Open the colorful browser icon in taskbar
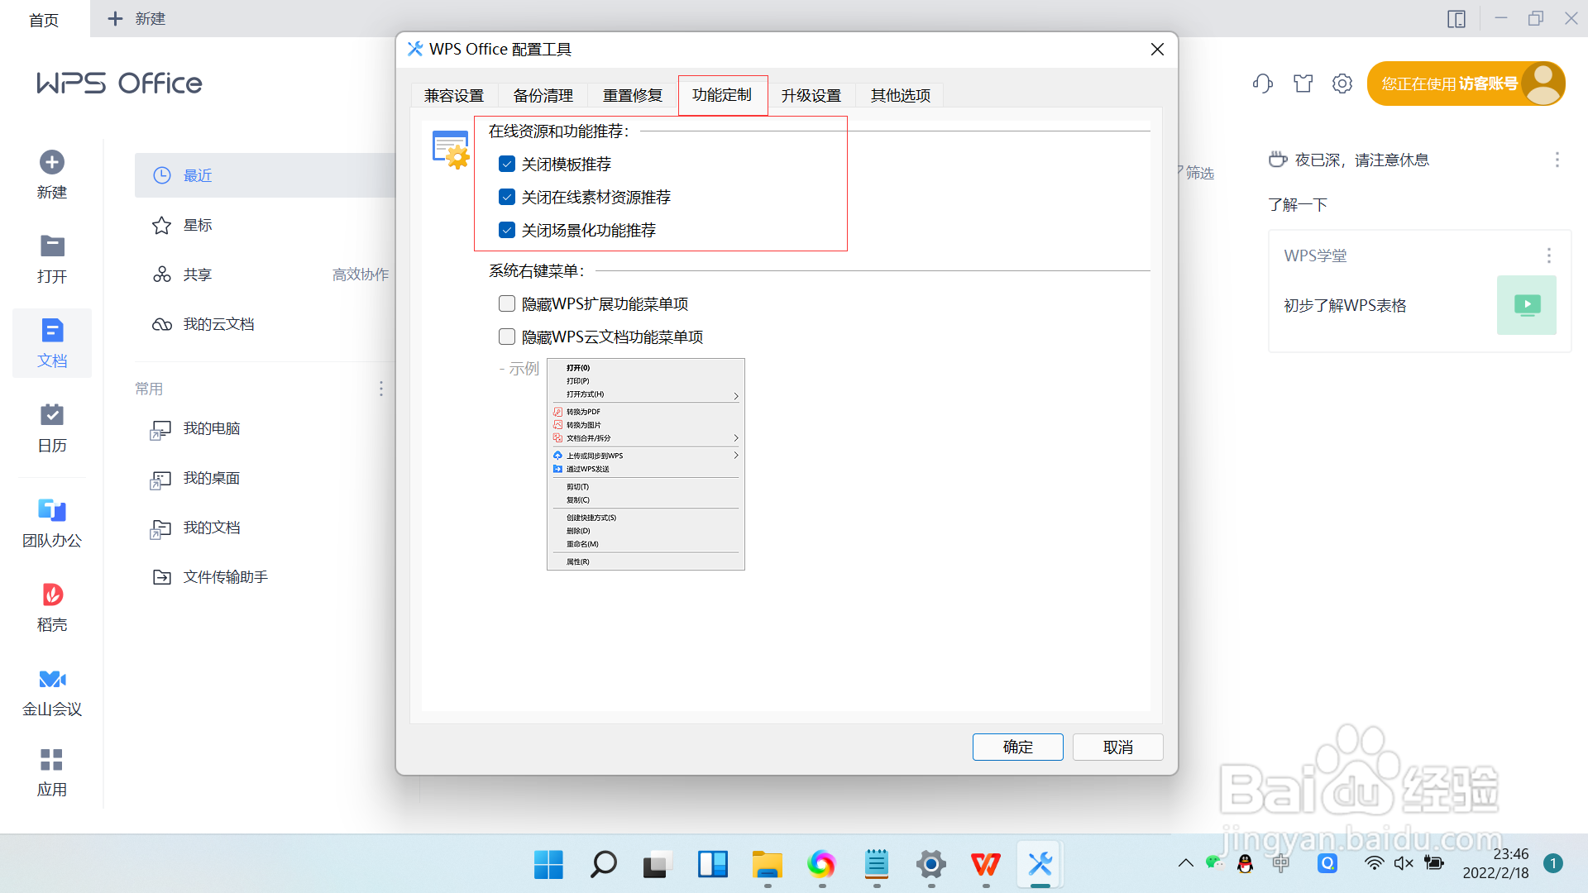 click(821, 864)
